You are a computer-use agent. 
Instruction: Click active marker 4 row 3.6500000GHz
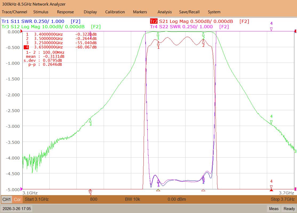60,47
